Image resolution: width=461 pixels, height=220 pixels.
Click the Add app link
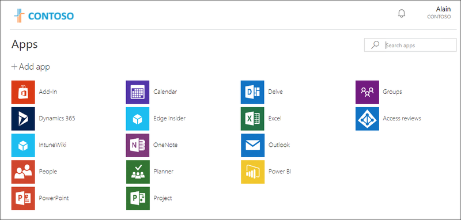point(31,67)
